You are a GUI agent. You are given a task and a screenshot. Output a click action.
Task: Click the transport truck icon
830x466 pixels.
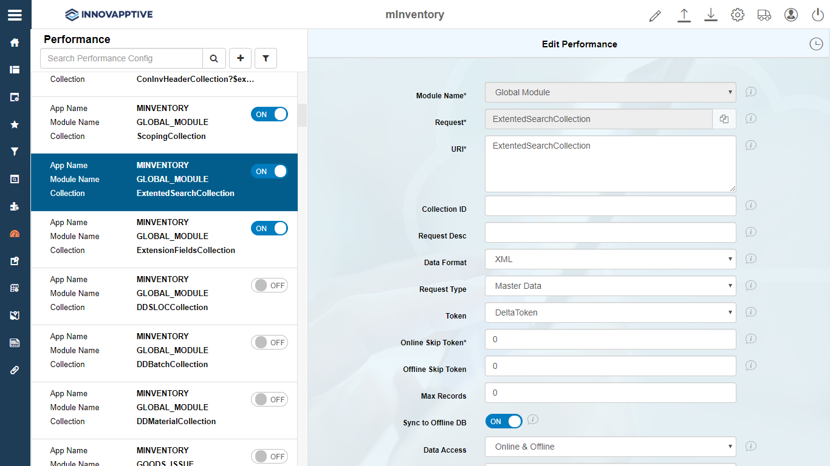(764, 15)
